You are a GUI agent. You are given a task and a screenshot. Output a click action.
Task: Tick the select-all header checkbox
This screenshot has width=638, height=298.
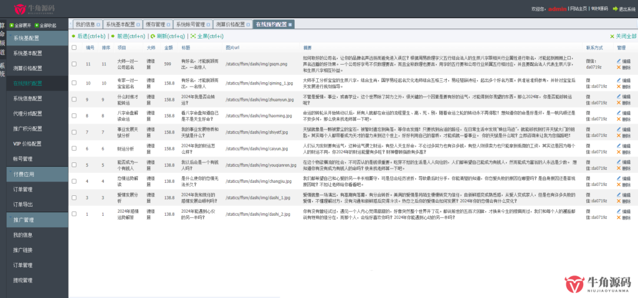(x=74, y=47)
